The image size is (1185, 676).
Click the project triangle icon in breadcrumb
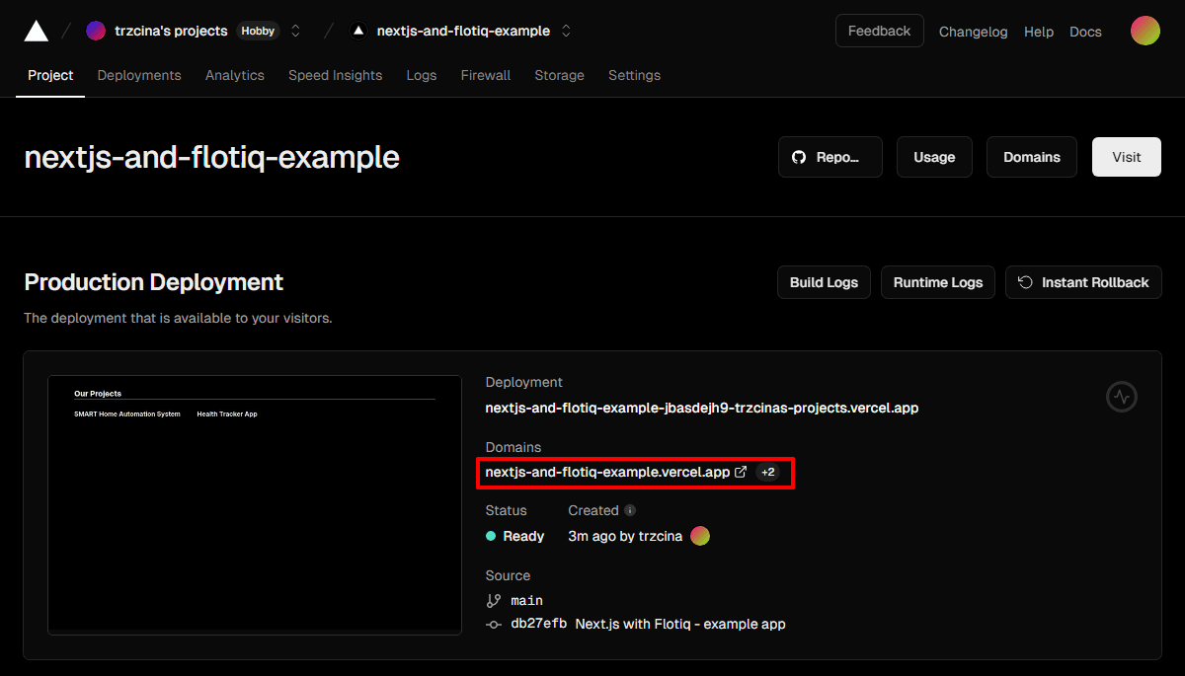[357, 31]
